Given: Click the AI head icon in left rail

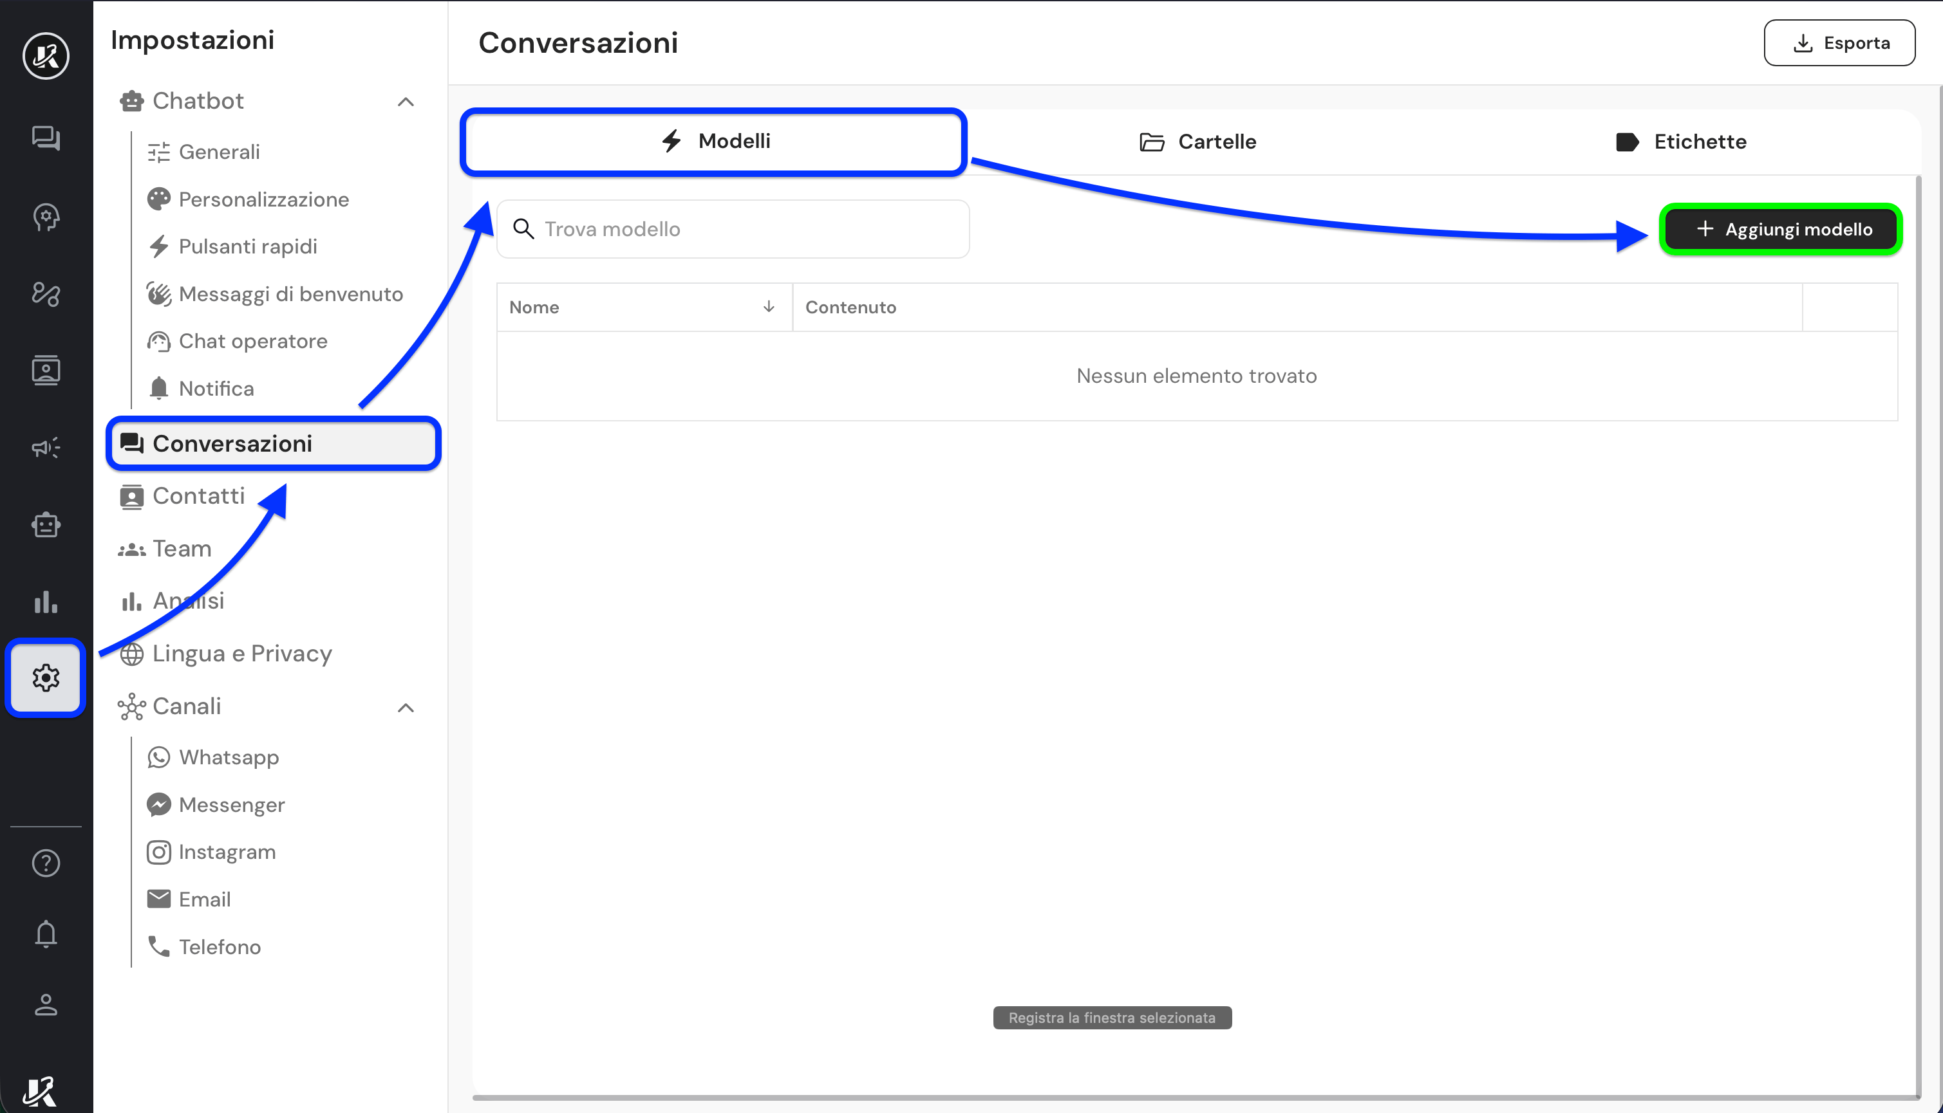Looking at the screenshot, I should [x=46, y=217].
